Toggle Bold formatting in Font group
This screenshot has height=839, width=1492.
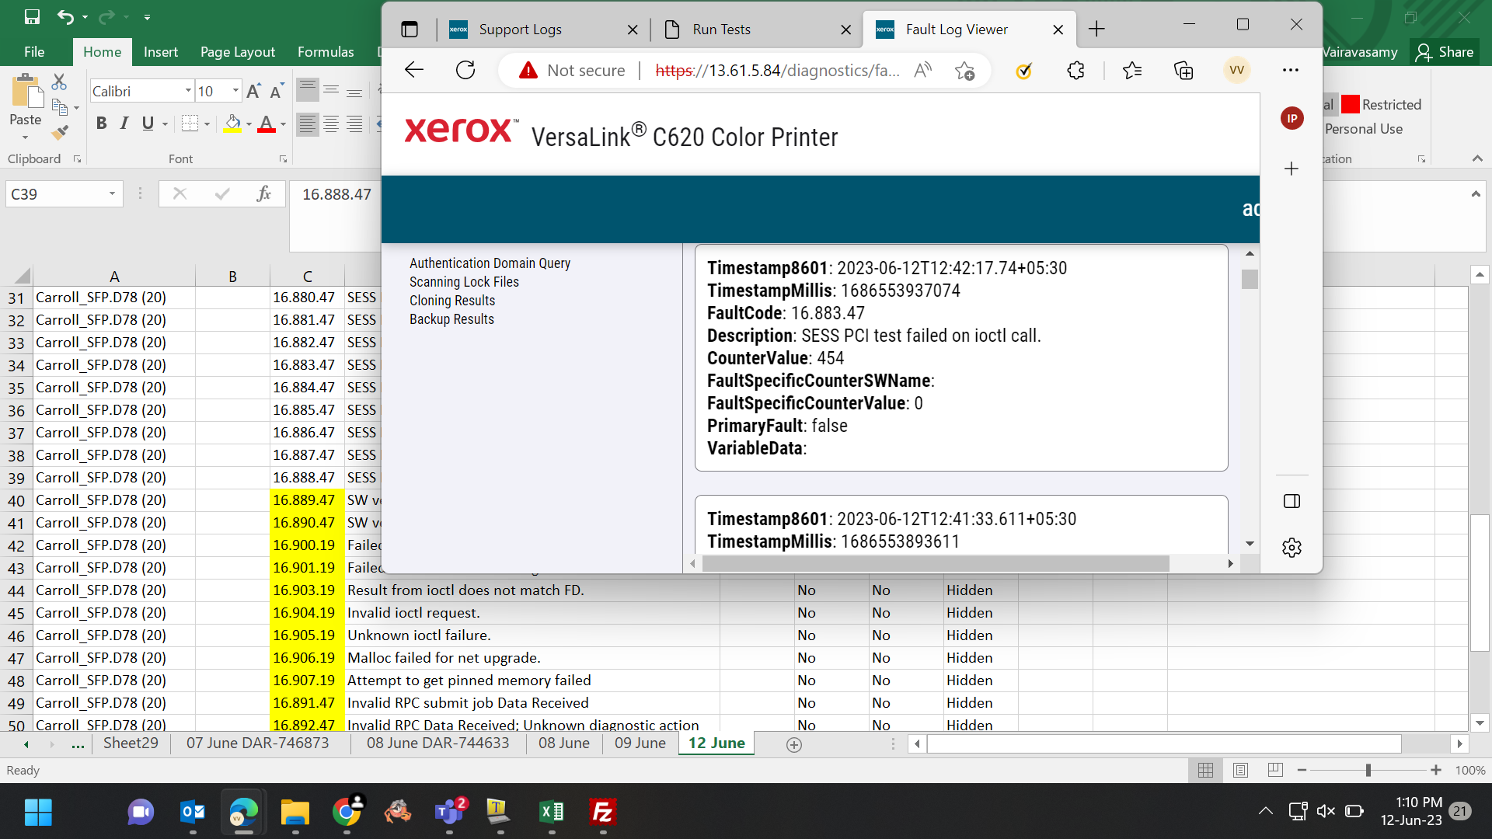[x=101, y=124]
